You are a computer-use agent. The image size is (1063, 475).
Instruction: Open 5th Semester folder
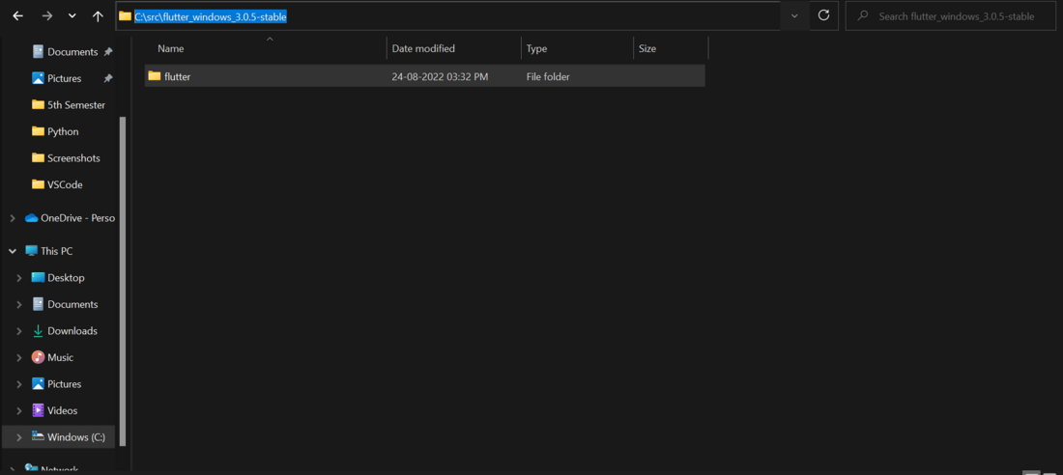[76, 105]
